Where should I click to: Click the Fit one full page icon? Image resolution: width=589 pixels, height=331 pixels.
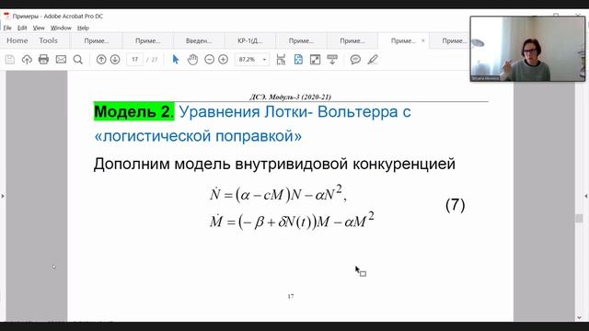pyautogui.click(x=298, y=59)
